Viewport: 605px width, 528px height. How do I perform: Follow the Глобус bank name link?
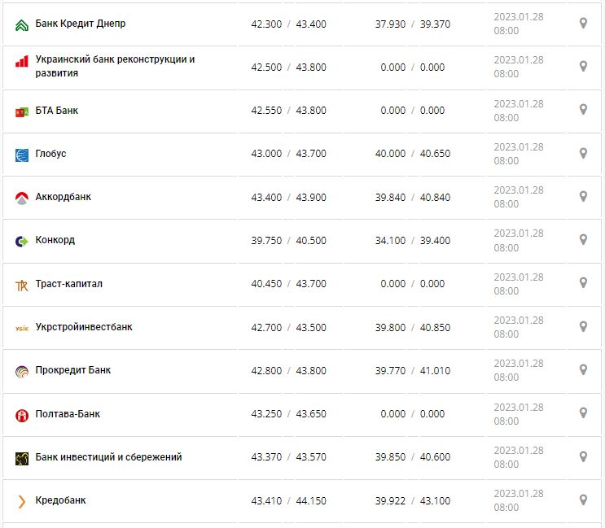coord(51,153)
